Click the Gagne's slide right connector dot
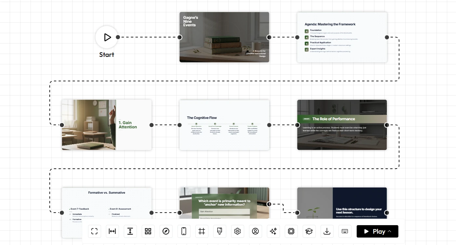This screenshot has width=456, height=245. (x=269, y=37)
